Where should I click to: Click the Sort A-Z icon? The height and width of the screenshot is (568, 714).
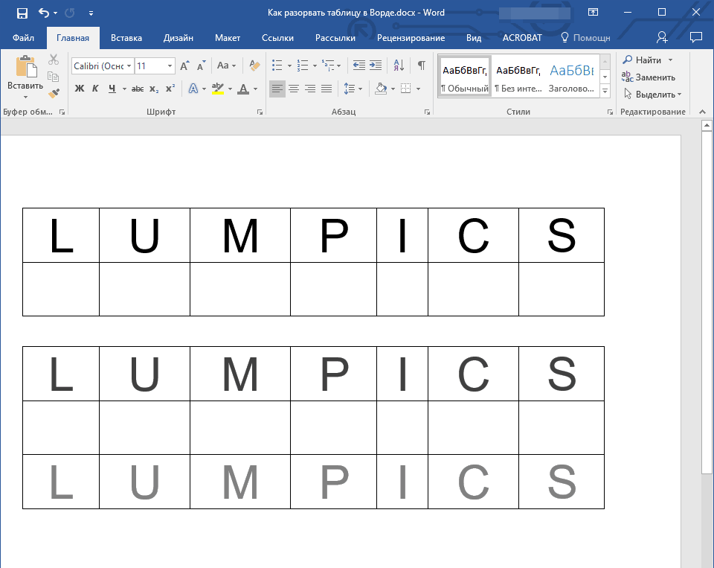click(399, 66)
